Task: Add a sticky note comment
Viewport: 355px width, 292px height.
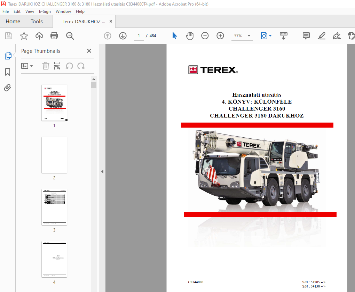Action: tap(306, 36)
